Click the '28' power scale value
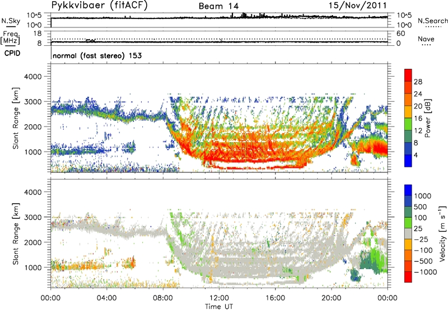448x310 pixels. click(418, 82)
